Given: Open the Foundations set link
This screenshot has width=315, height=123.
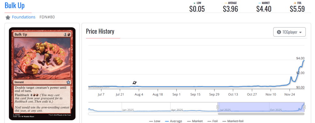Looking at the screenshot, I should tap(23, 17).
